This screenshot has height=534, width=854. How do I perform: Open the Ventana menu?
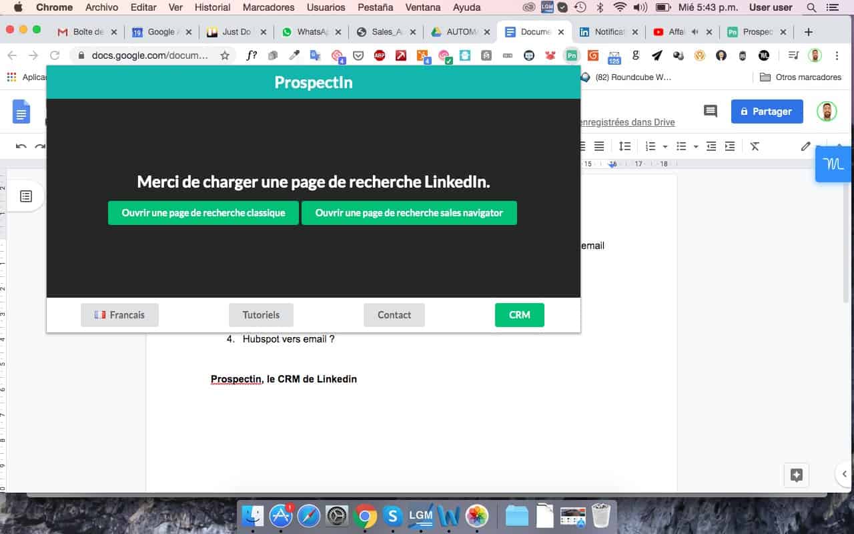(x=423, y=7)
